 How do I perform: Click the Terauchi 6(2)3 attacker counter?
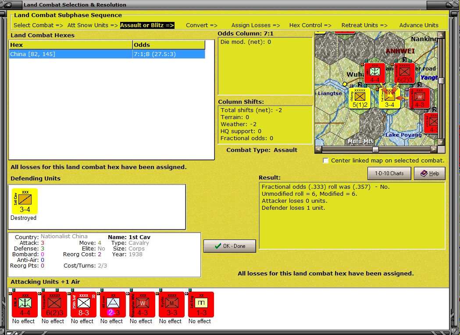(54, 305)
